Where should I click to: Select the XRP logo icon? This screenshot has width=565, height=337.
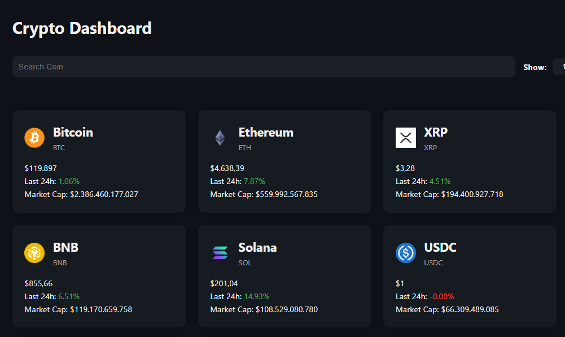405,138
